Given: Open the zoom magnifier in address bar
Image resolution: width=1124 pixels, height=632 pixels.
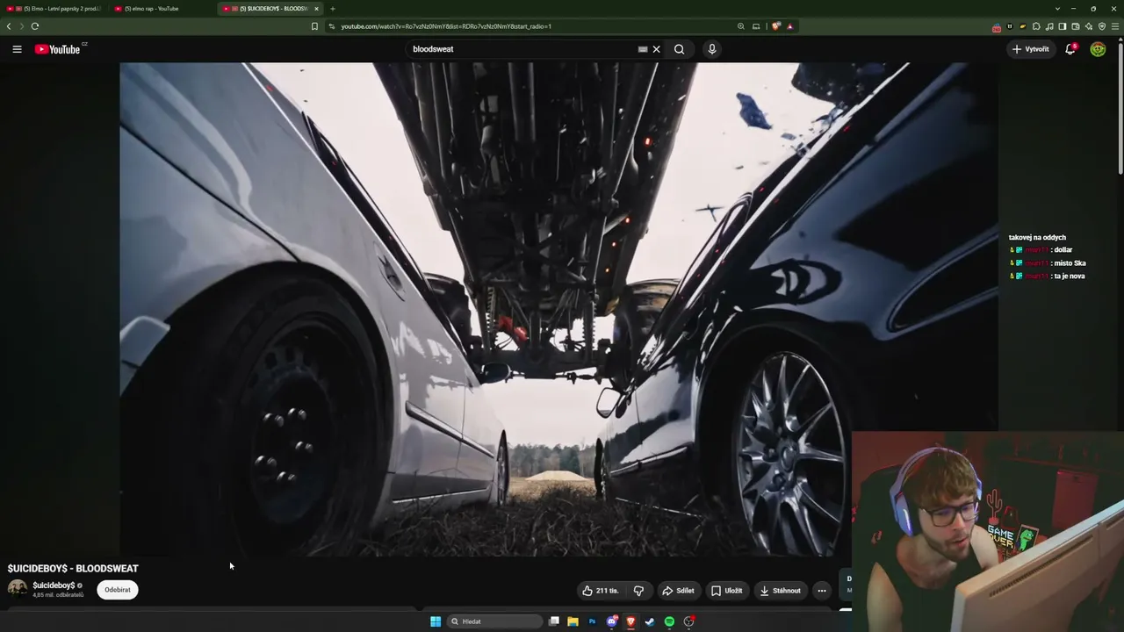Looking at the screenshot, I should pyautogui.click(x=741, y=26).
